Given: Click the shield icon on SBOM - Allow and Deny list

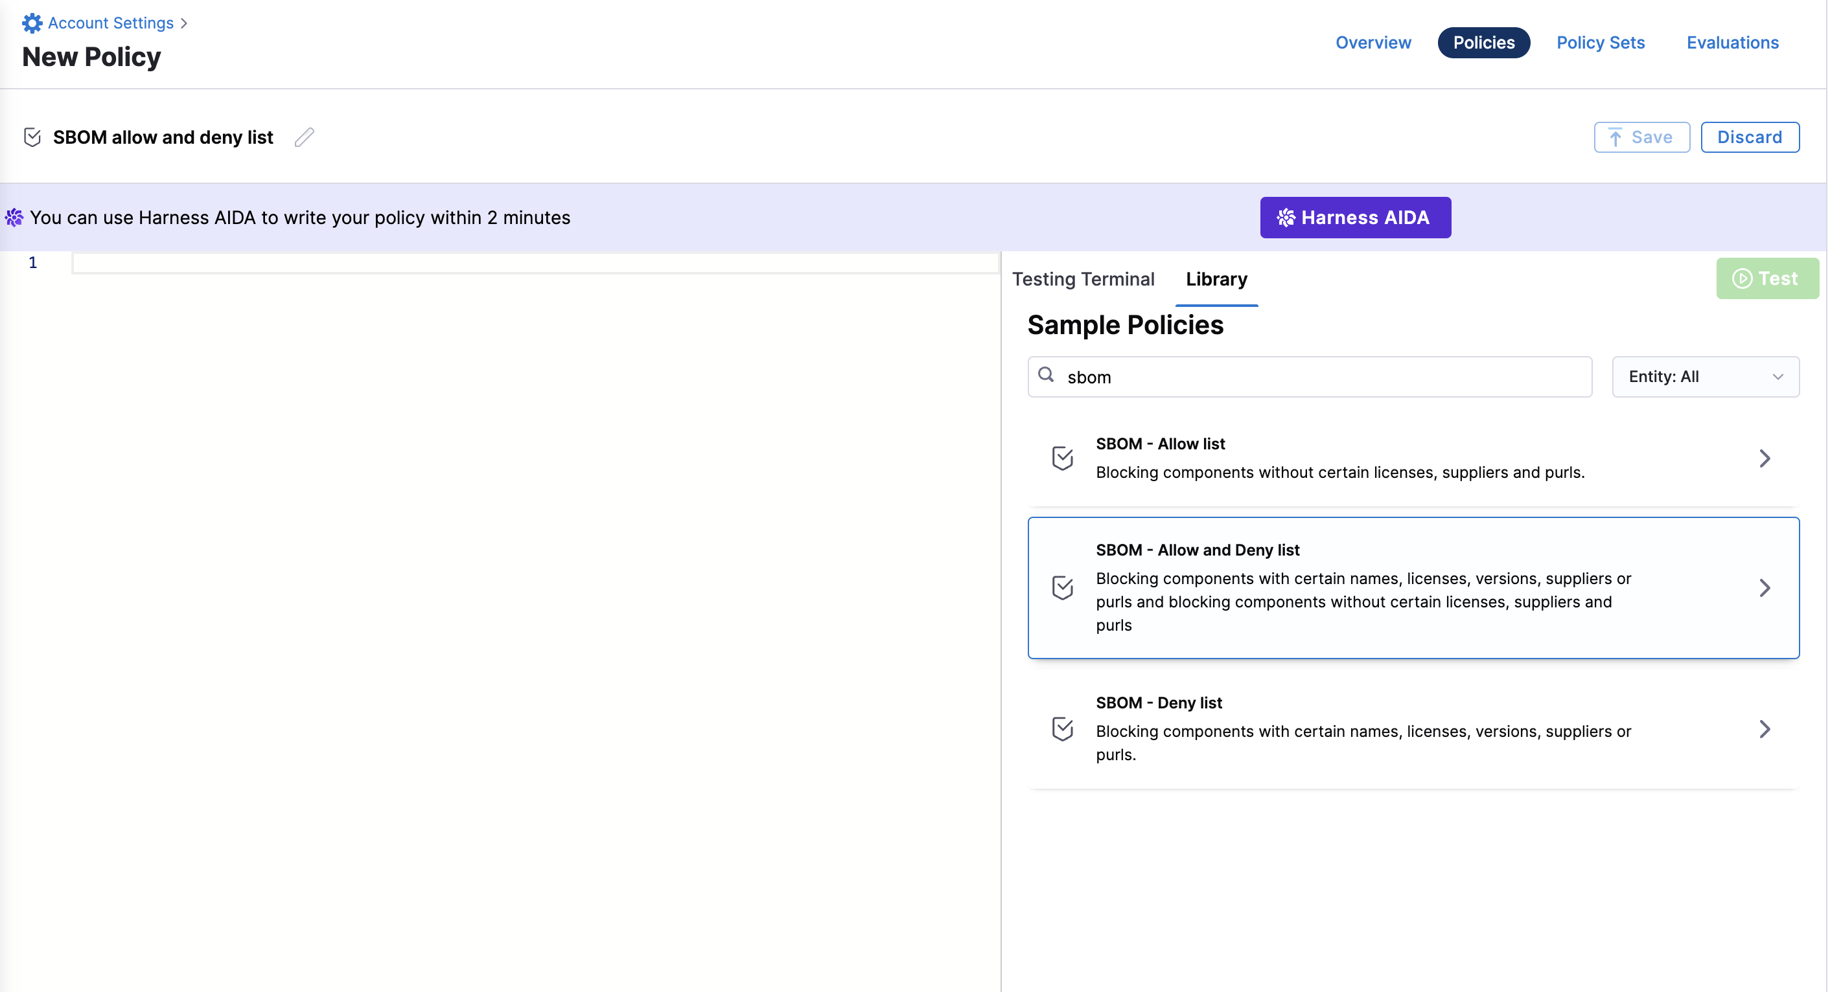Looking at the screenshot, I should click(x=1061, y=587).
